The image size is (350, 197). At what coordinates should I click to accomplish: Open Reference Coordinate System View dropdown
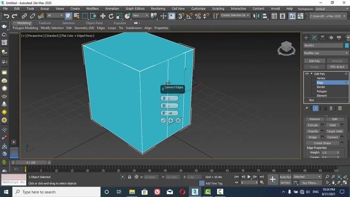coord(141,15)
